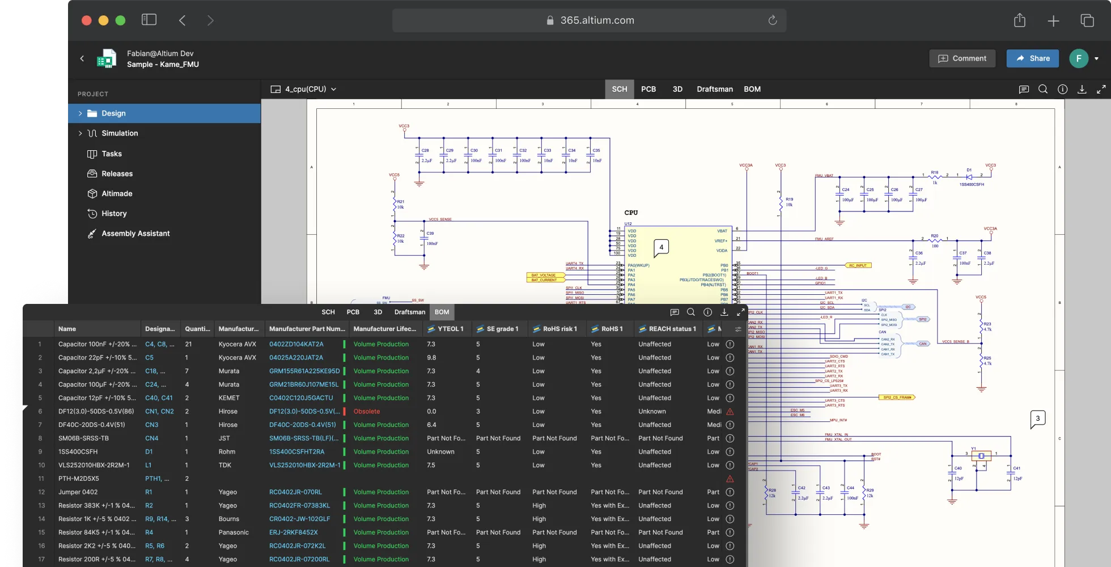Open part link 0402ZD104KAT2A
The height and width of the screenshot is (567, 1111).
pyautogui.click(x=296, y=344)
